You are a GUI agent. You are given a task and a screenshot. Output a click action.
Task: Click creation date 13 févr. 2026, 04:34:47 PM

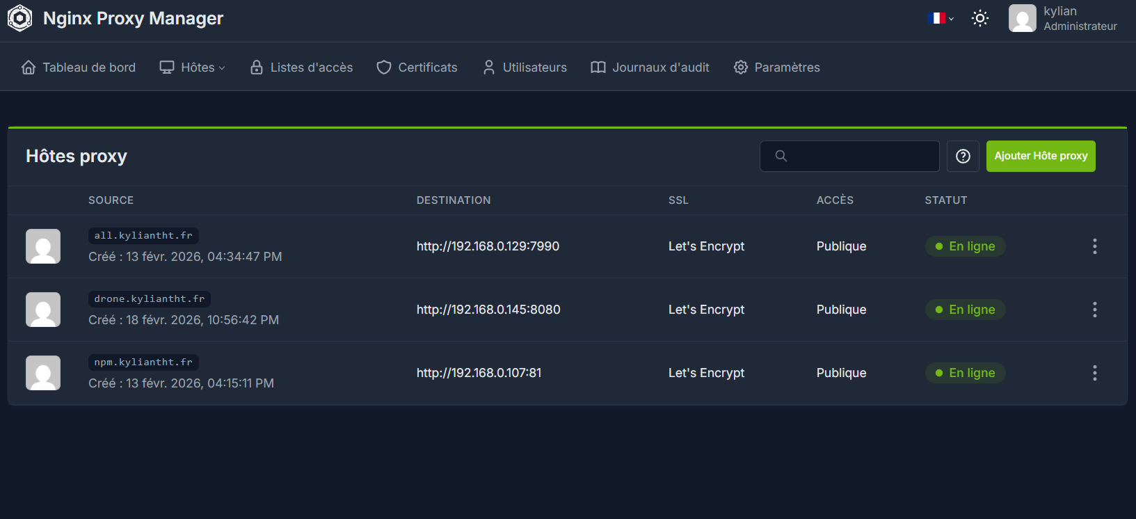[204, 257]
